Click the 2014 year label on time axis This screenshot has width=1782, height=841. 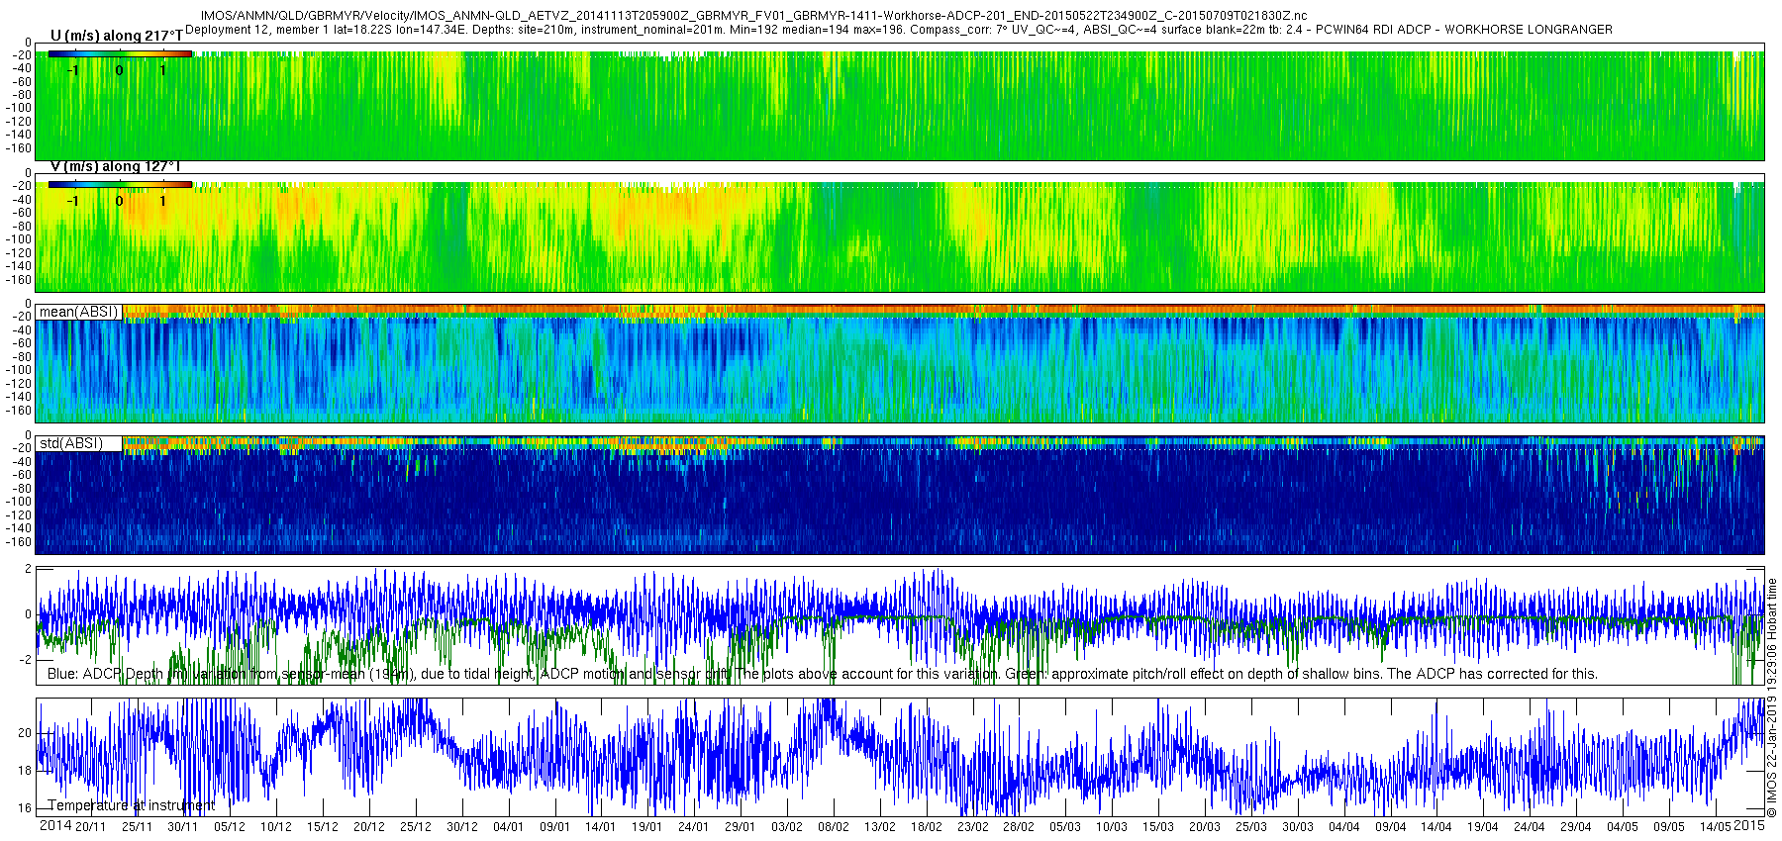(55, 825)
